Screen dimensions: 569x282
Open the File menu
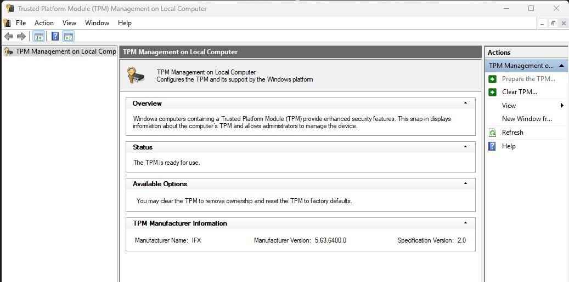[21, 23]
